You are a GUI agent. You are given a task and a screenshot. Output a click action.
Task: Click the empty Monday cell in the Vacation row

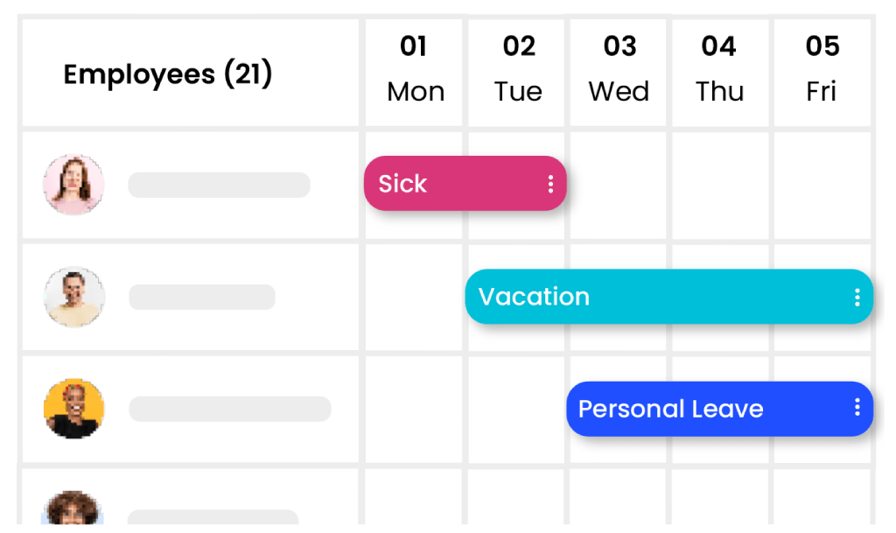pyautogui.click(x=414, y=297)
